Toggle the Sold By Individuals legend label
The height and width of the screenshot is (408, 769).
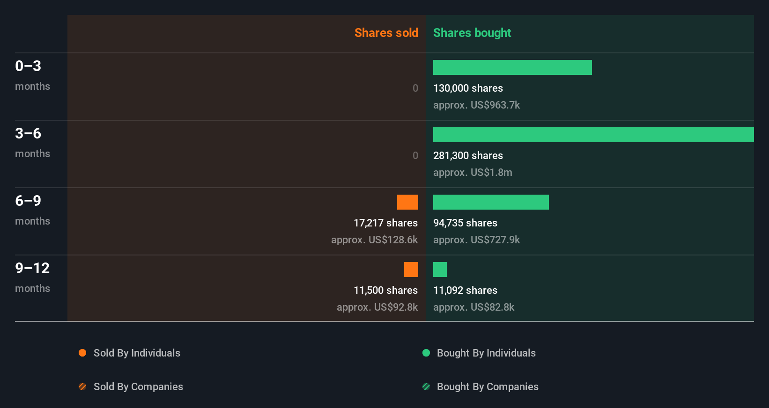pos(137,353)
